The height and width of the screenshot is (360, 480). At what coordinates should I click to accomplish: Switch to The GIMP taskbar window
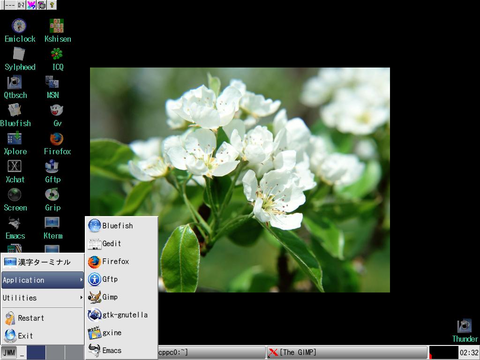coord(347,352)
